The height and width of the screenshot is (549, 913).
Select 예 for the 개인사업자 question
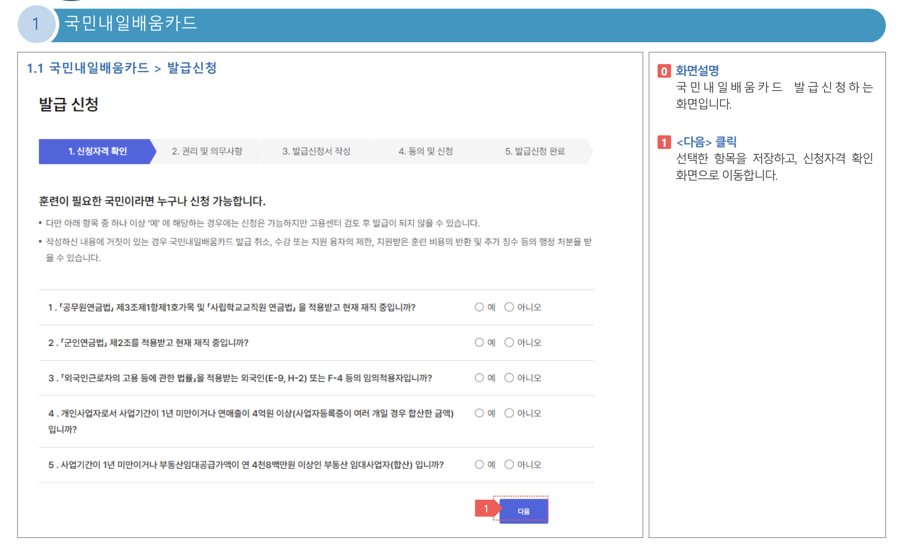[480, 413]
